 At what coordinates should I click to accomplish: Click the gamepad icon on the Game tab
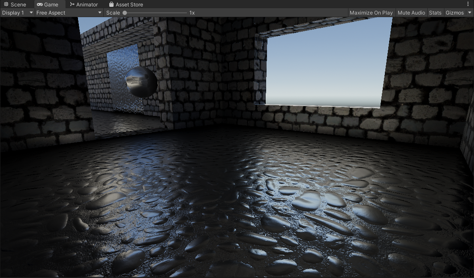(x=40, y=4)
